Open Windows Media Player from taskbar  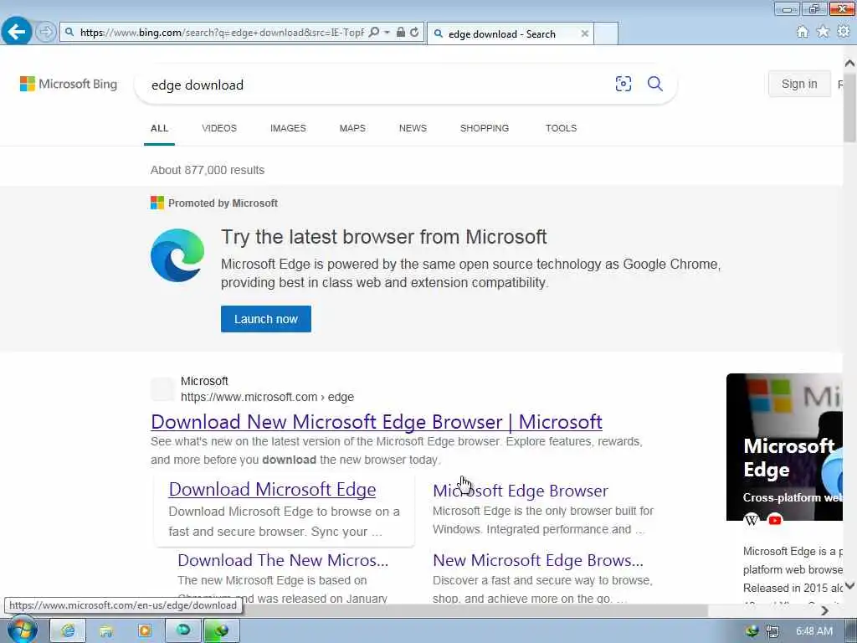click(x=144, y=631)
